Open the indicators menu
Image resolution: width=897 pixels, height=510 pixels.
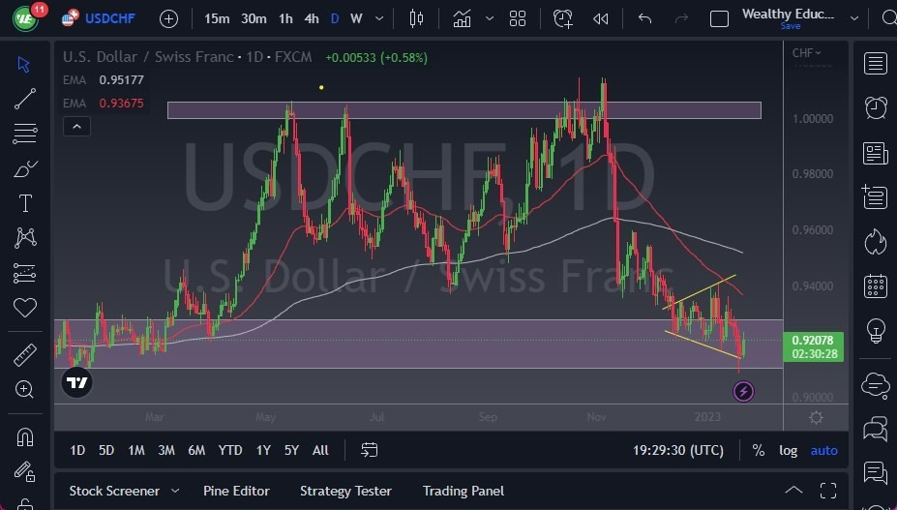click(x=462, y=19)
